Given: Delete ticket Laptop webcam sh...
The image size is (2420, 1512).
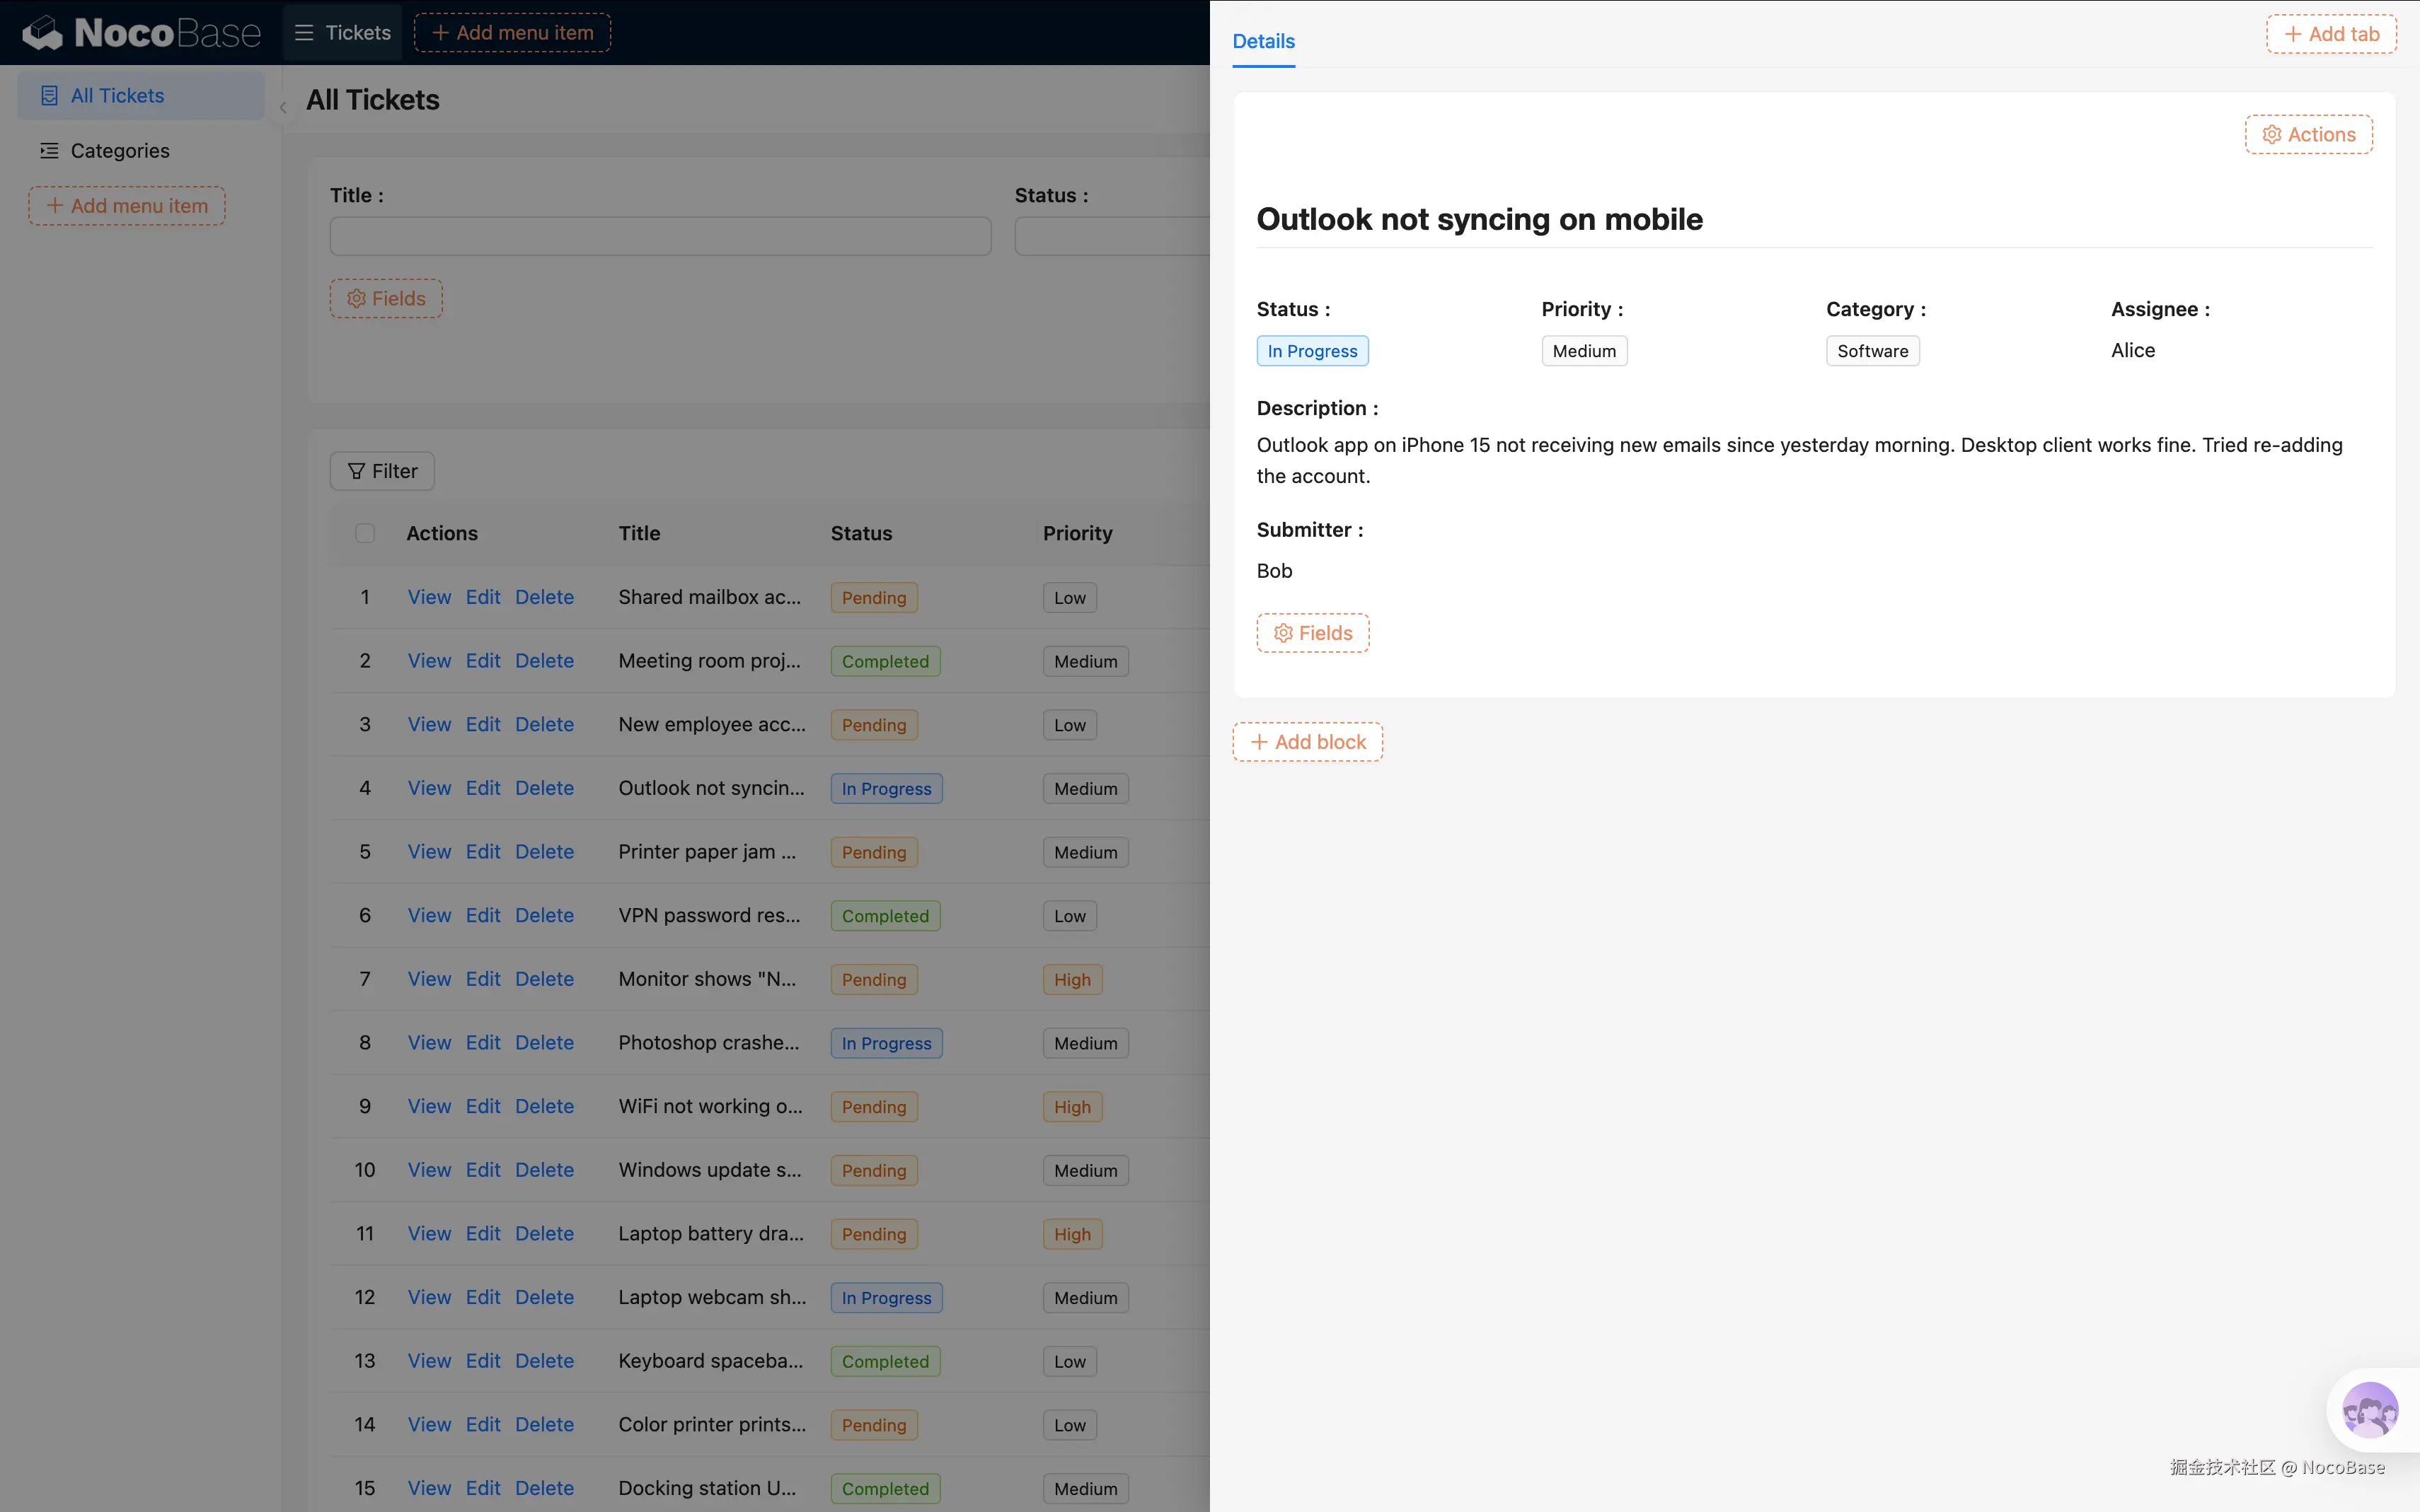Looking at the screenshot, I should click(544, 1298).
